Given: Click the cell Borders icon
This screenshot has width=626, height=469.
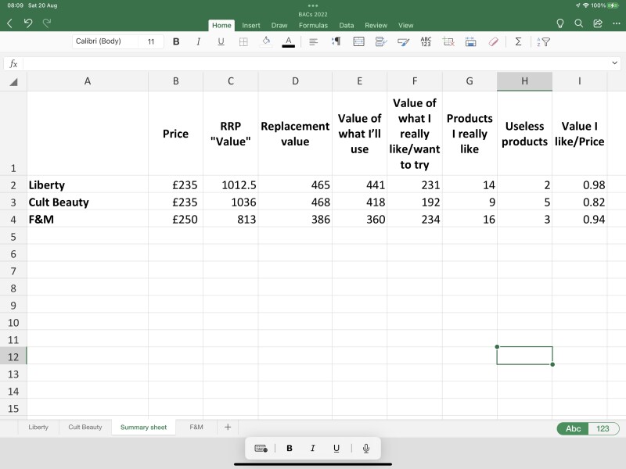Looking at the screenshot, I should click(x=243, y=41).
